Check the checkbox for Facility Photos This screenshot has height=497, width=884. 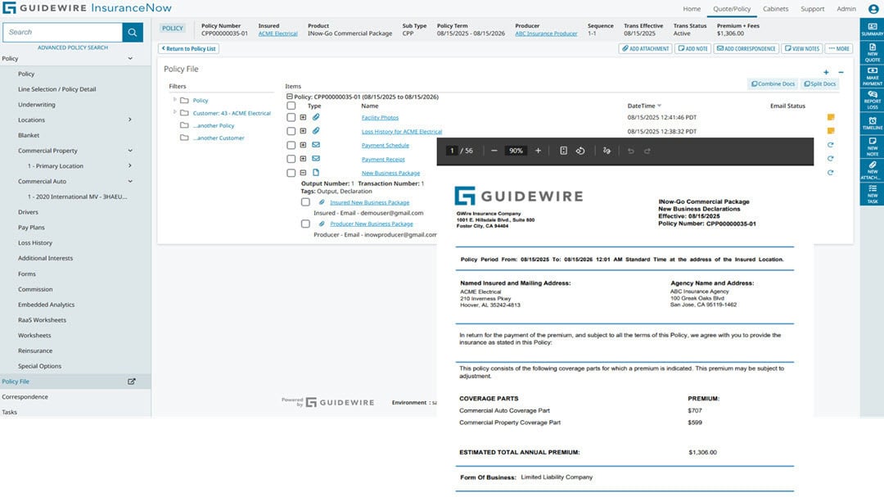pos(291,117)
